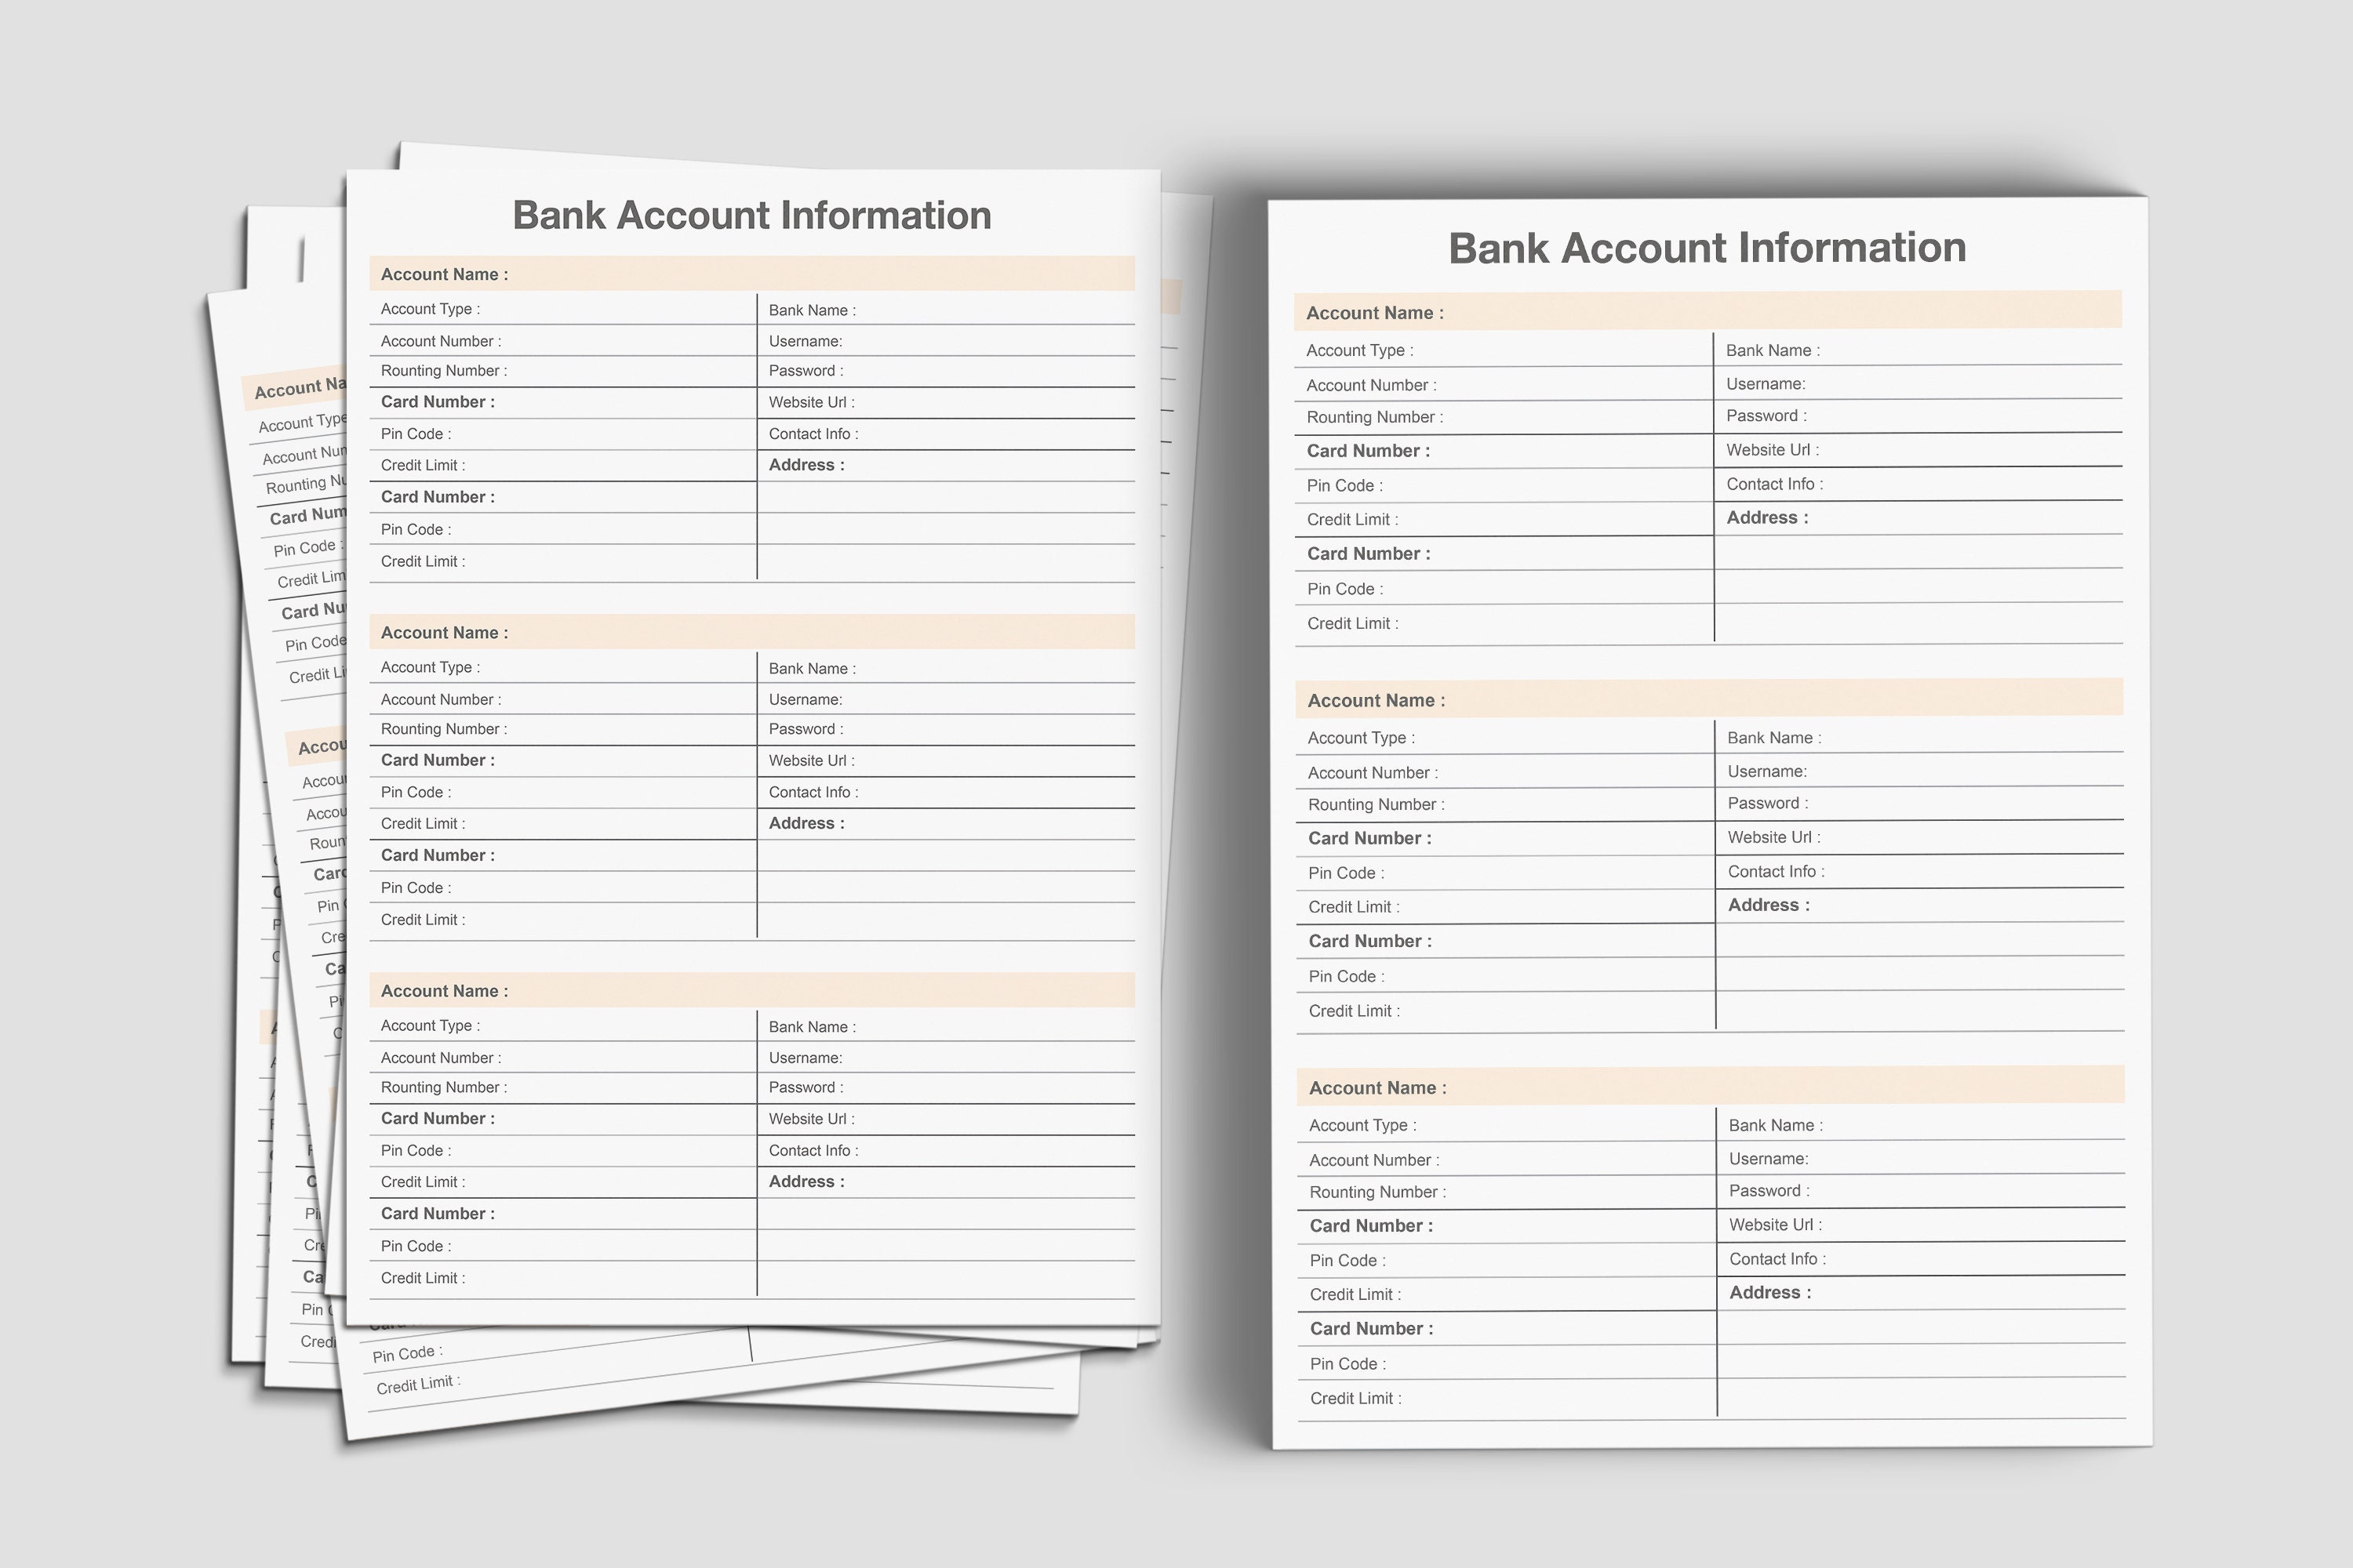Click the first Card Number label on right sheet
The image size is (2353, 1568).
(x=1369, y=451)
